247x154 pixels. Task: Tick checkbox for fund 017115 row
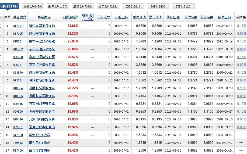(x=1, y=34)
